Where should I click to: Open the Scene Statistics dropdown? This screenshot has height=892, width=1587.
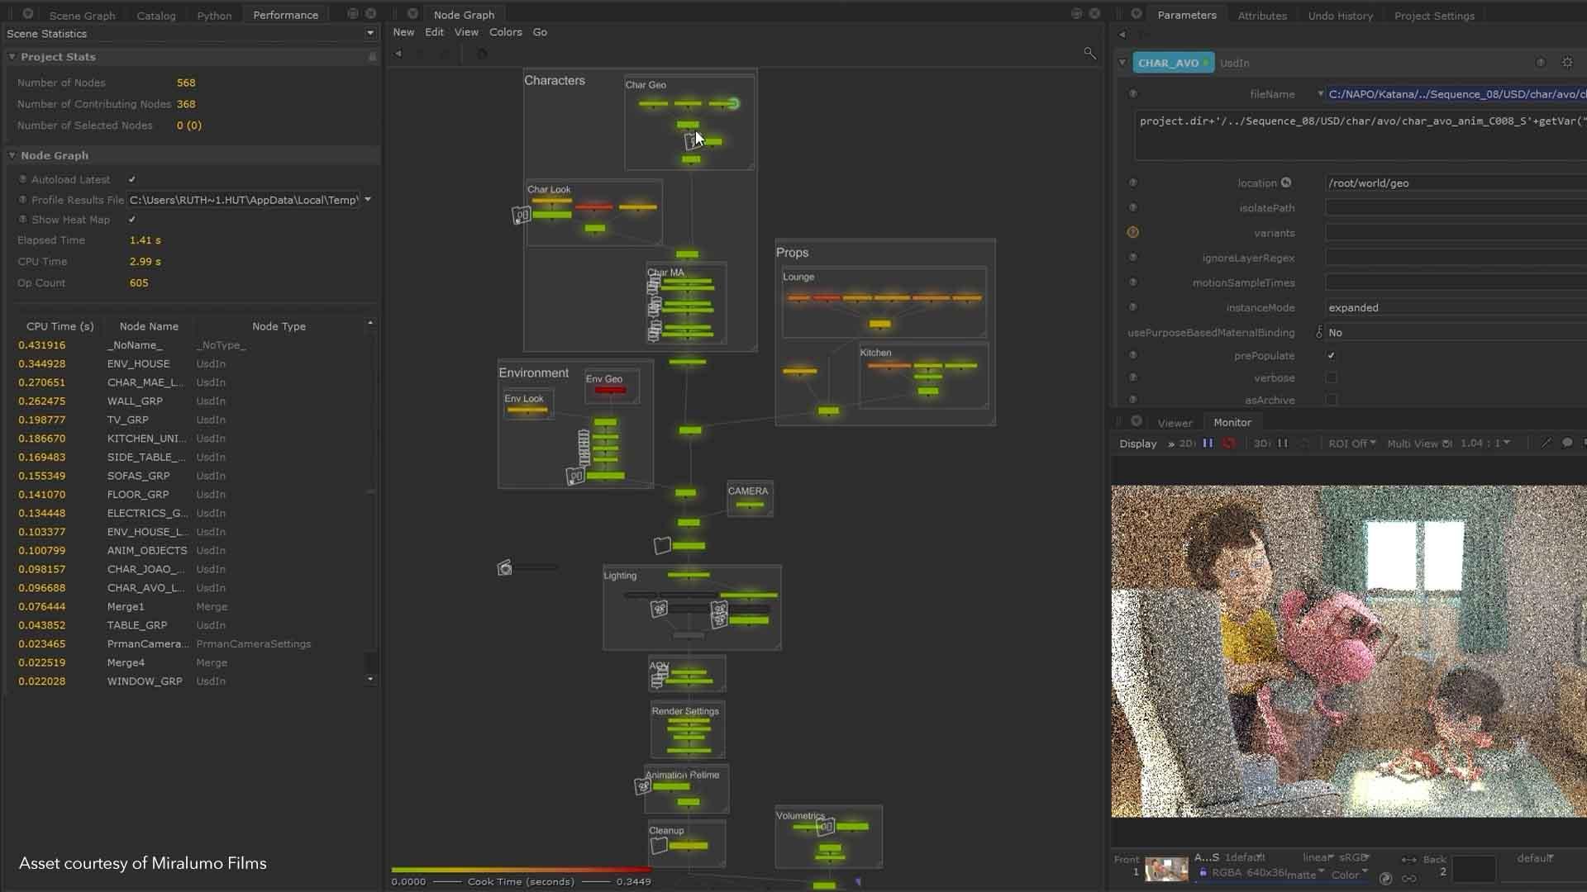(369, 34)
